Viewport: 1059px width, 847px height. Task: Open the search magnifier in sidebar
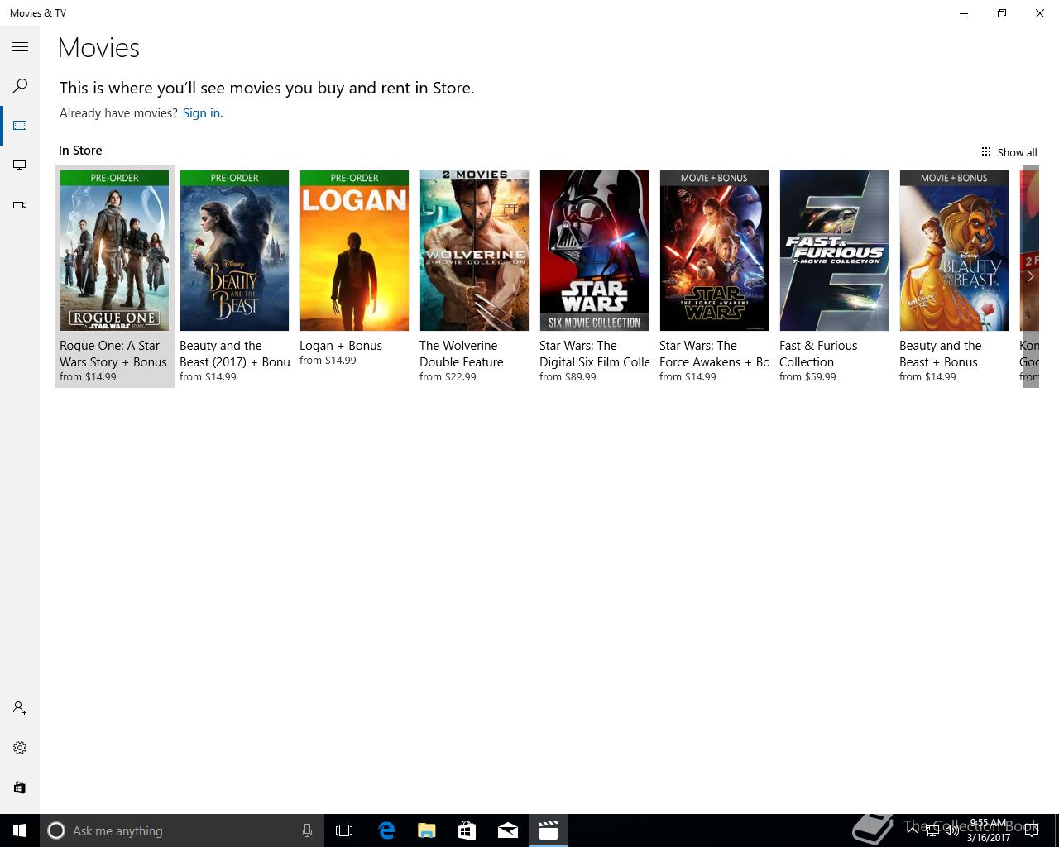pos(20,86)
